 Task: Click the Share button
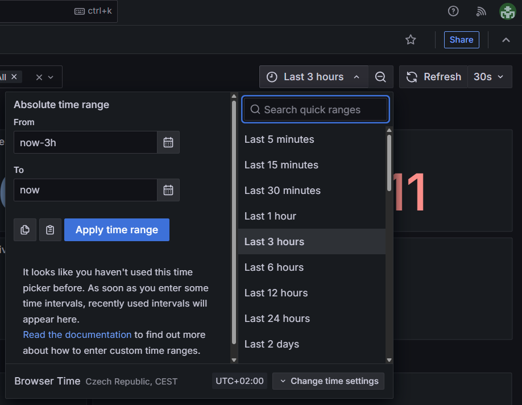tap(461, 39)
